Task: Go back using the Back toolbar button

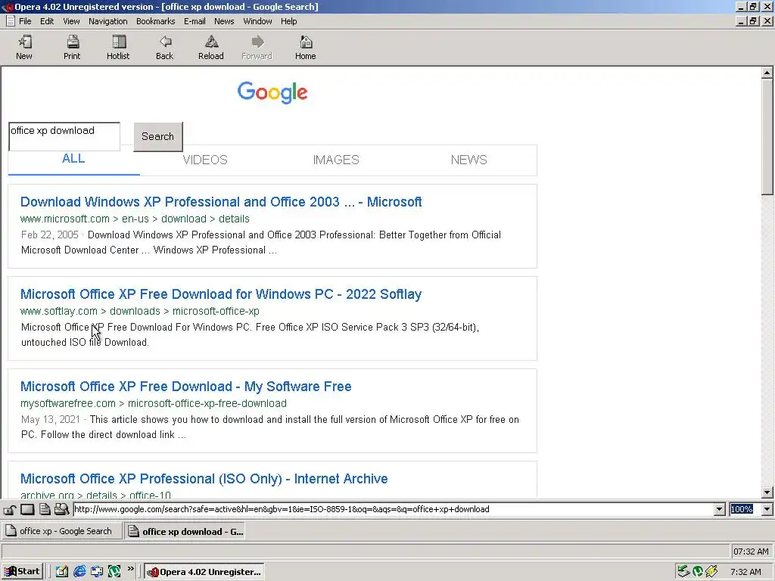Action: [x=164, y=48]
